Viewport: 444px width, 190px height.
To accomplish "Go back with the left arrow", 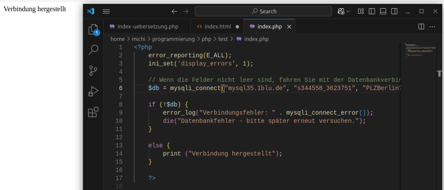I will click(174, 11).
